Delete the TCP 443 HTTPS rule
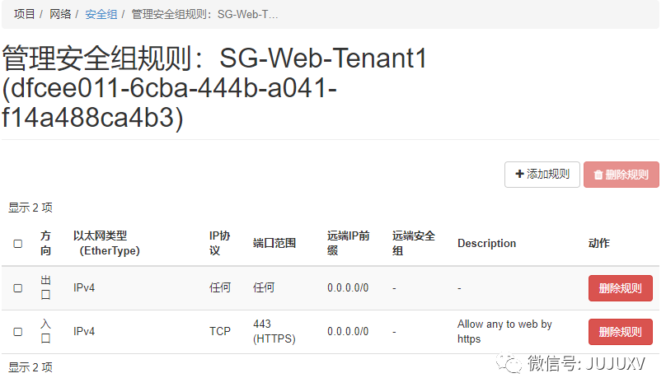The image size is (666, 392). [620, 332]
